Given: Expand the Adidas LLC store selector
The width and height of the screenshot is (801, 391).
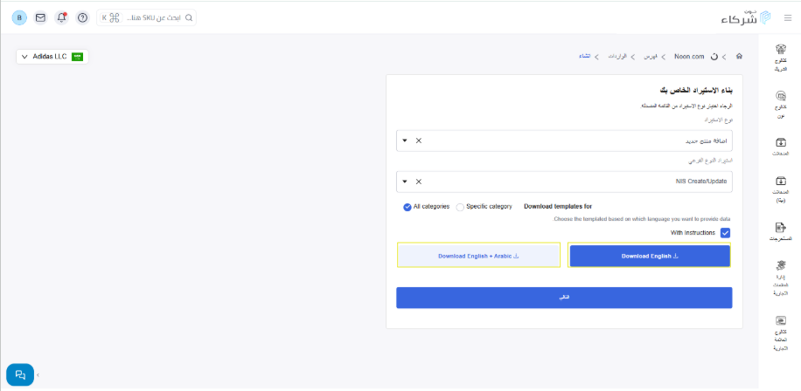Looking at the screenshot, I should pos(52,57).
